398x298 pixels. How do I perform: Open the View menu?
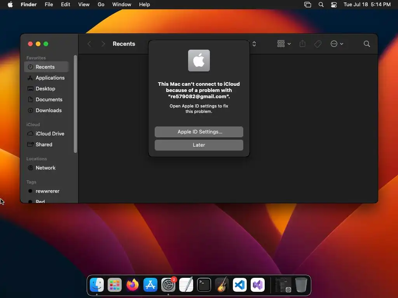(x=84, y=5)
